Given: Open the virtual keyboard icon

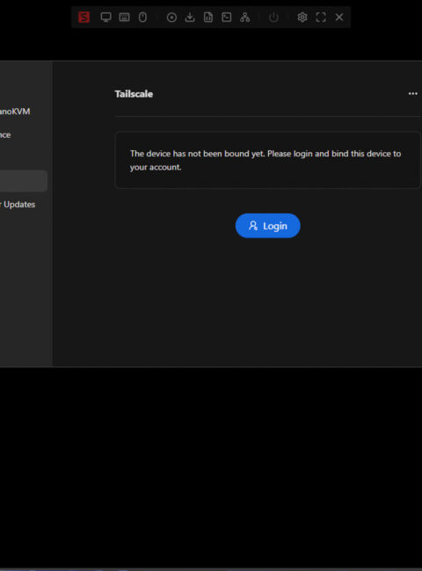Looking at the screenshot, I should pos(124,17).
